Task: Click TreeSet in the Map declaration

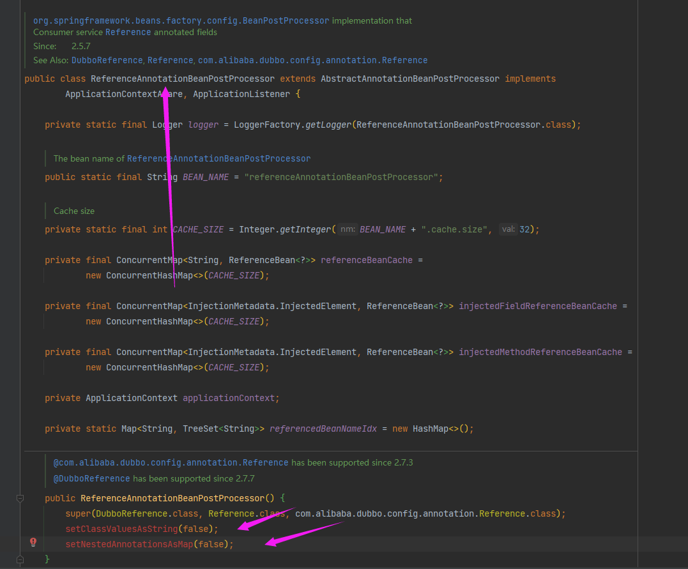Action: (201, 429)
